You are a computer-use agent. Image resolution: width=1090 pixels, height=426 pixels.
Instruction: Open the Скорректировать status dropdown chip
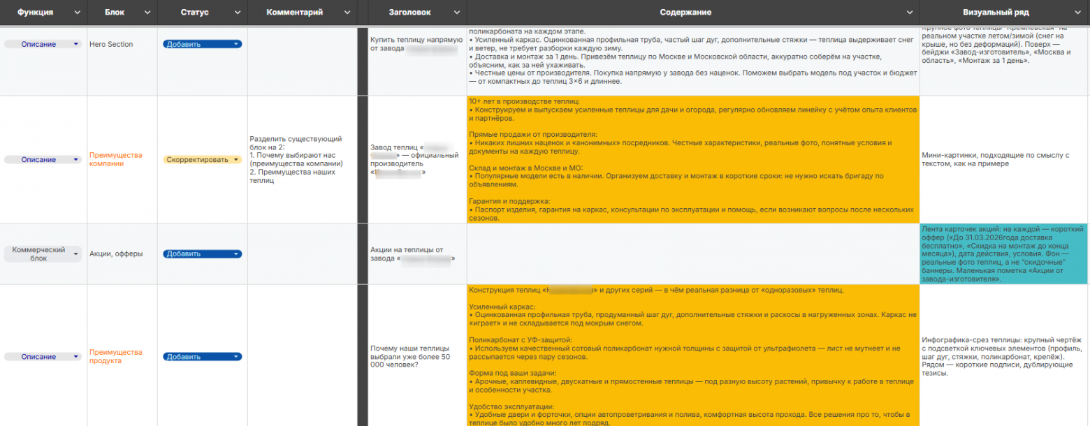(202, 159)
